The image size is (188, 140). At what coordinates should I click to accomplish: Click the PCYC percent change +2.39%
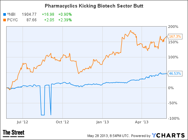coord(65,20)
